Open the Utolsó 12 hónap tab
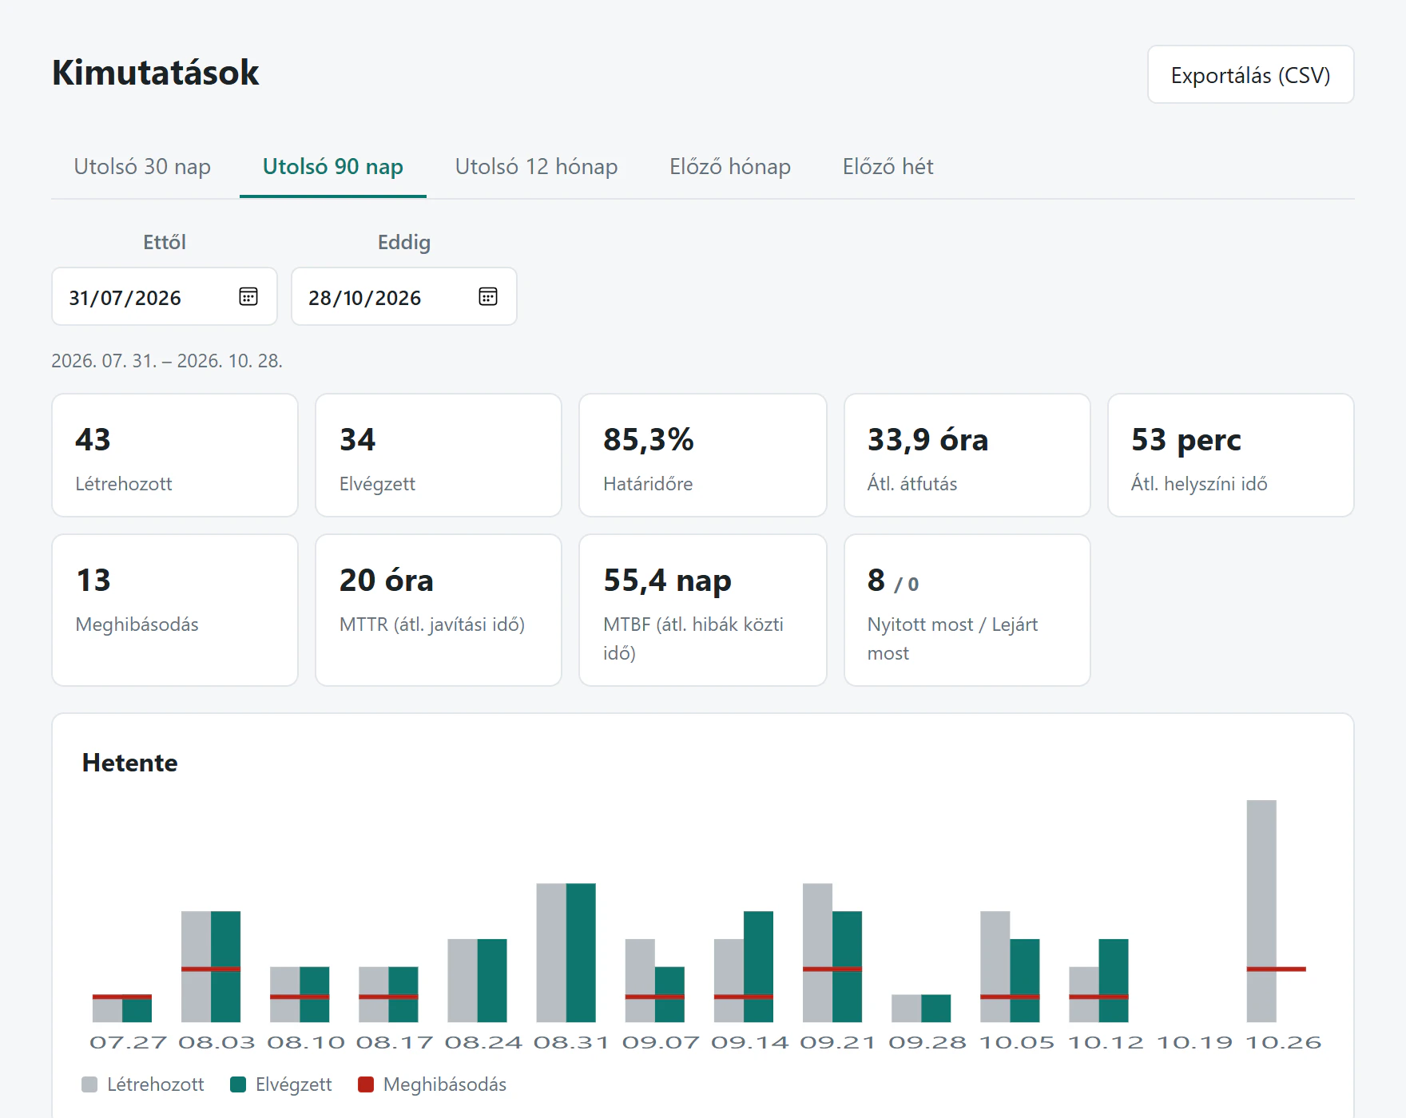This screenshot has height=1118, width=1406. point(536,166)
